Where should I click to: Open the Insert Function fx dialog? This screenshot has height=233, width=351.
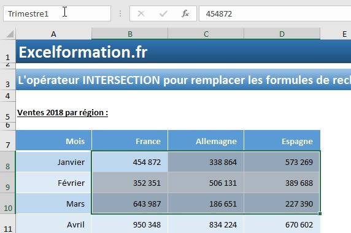(x=185, y=13)
